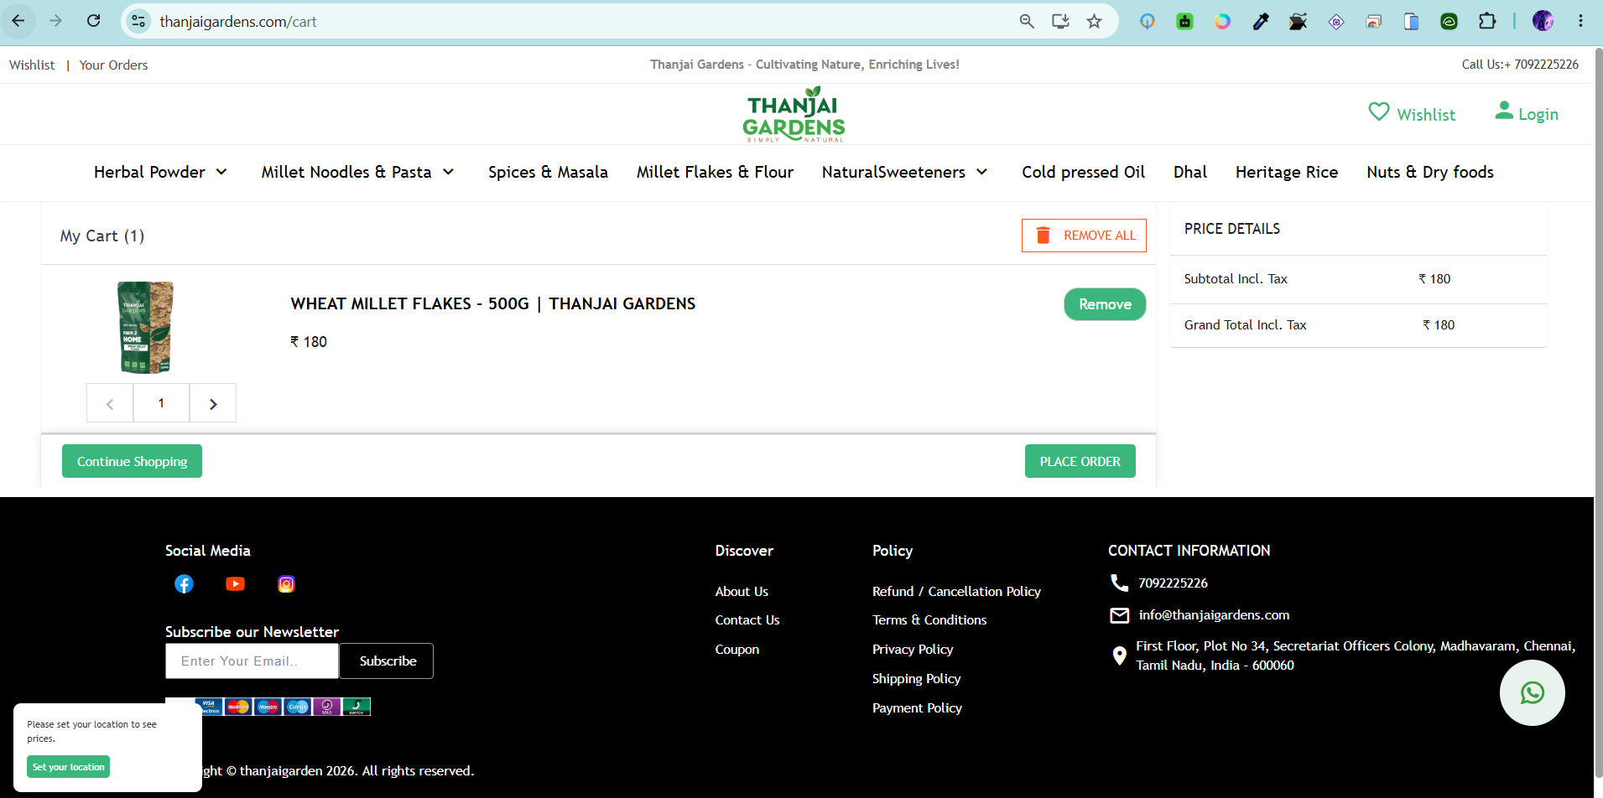Increase wheat millet flakes quantity
This screenshot has width=1603, height=798.
tap(213, 403)
